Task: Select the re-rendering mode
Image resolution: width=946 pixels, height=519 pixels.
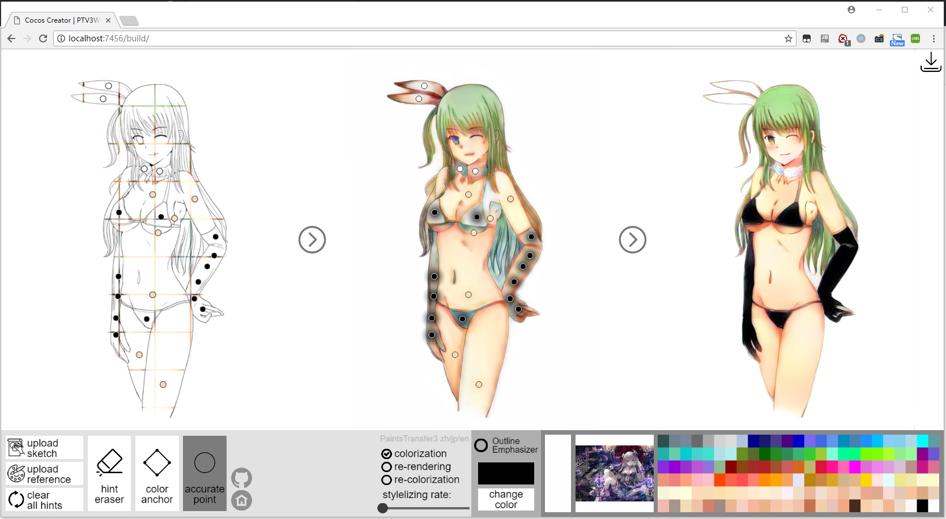Action: [x=417, y=466]
